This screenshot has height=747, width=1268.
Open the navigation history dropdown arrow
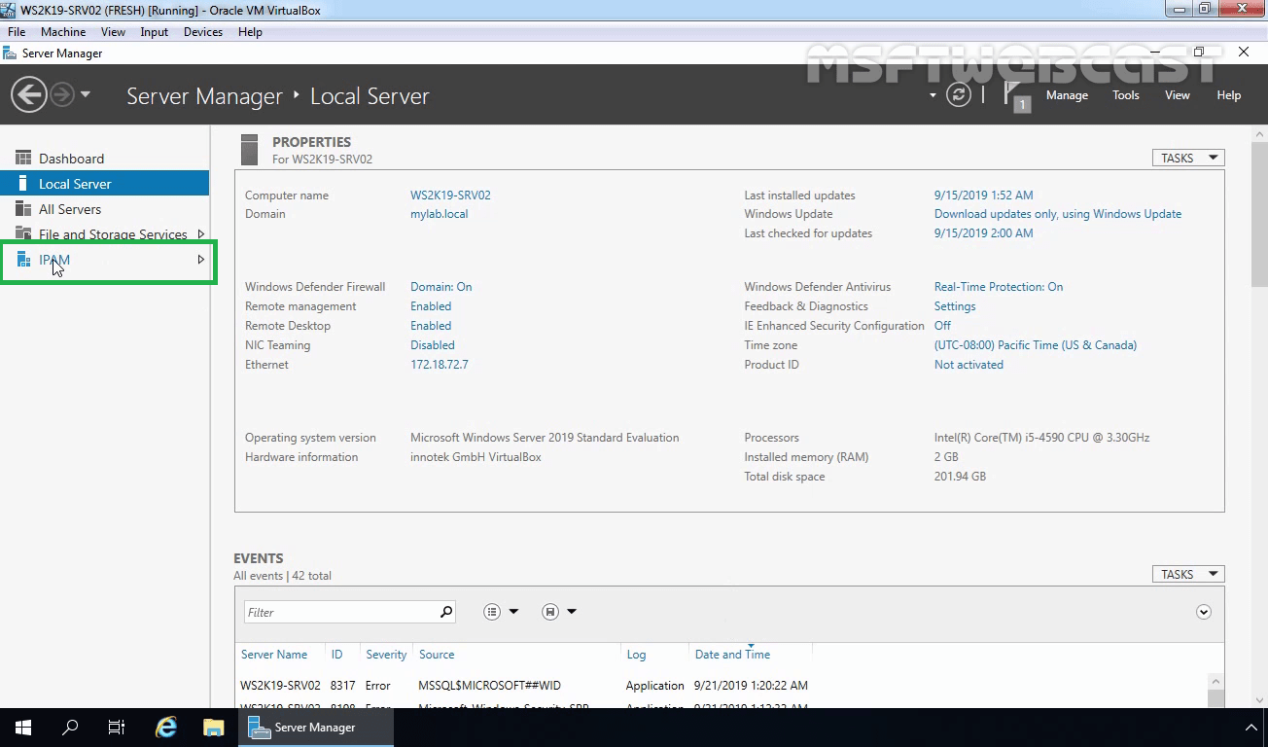(x=86, y=95)
